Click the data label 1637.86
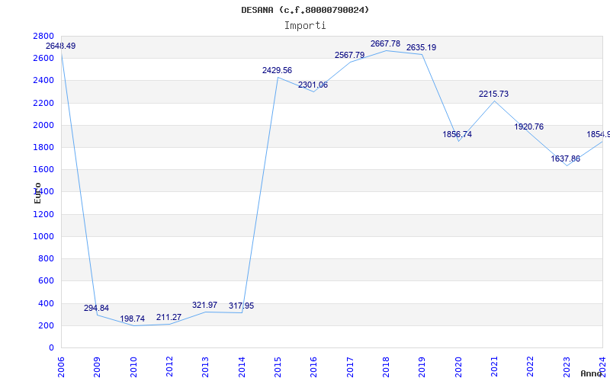Image resolution: width=610 pixels, height=381 pixels. (565, 158)
